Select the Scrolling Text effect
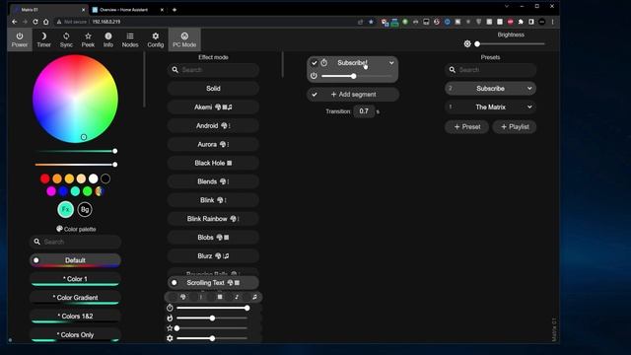The width and height of the screenshot is (631, 355). click(213, 283)
